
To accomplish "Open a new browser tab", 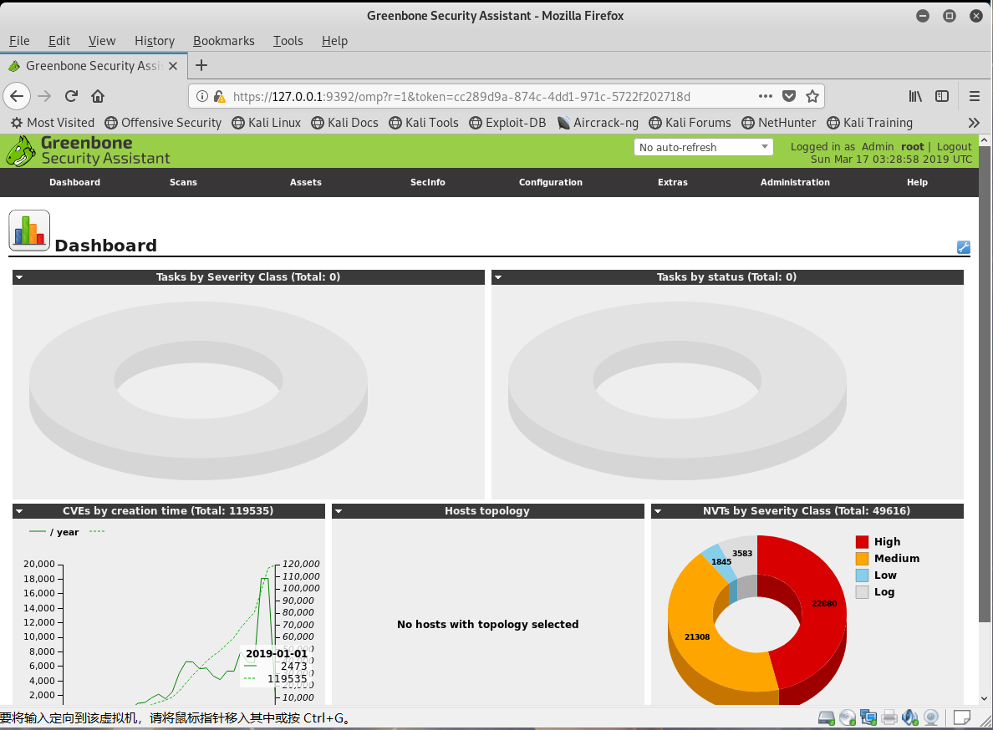I will pyautogui.click(x=201, y=65).
